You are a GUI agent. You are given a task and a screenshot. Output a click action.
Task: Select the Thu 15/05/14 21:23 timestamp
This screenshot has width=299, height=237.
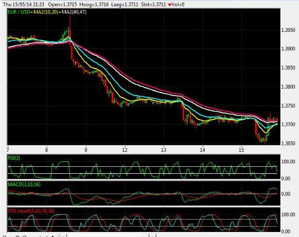click(x=24, y=4)
